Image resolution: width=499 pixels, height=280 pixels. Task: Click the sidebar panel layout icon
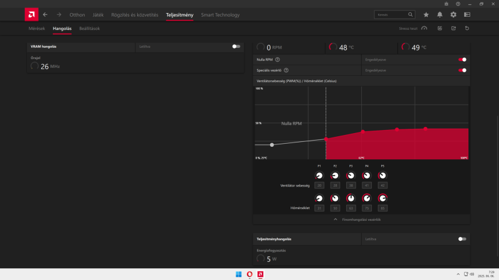click(467, 14)
